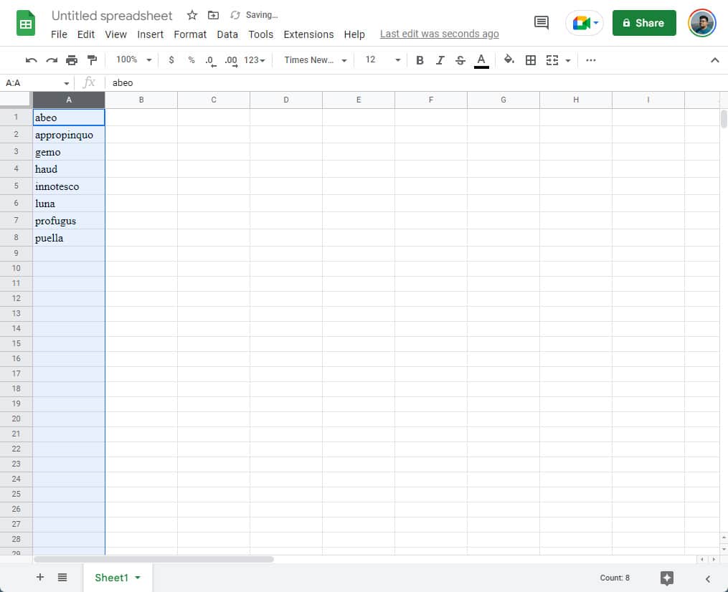This screenshot has height=592, width=728.
Task: Open the Last edit version history link
Action: 439,33
